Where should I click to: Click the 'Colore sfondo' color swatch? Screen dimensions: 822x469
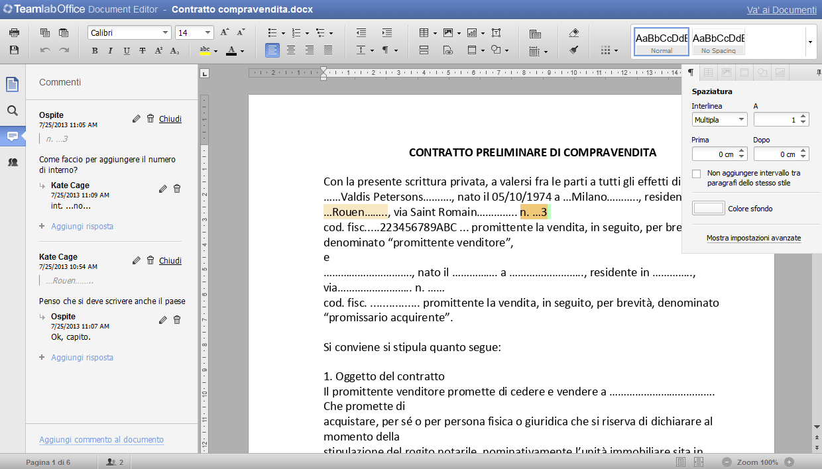click(708, 209)
